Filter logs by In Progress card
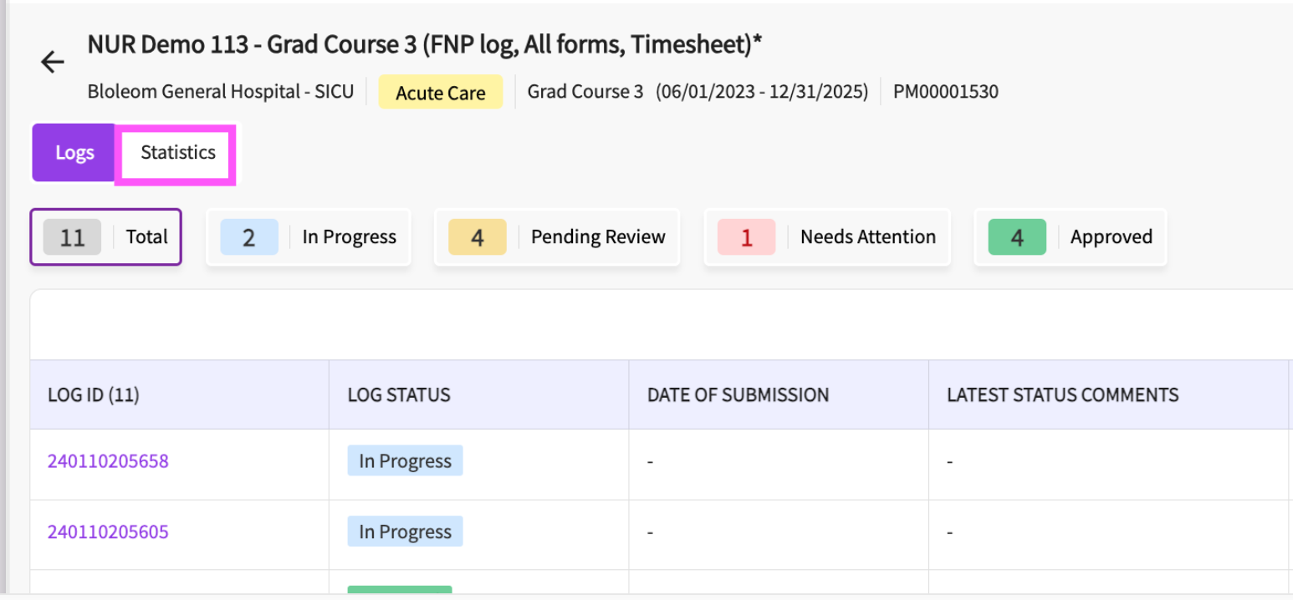The width and height of the screenshot is (1293, 600). [x=308, y=237]
